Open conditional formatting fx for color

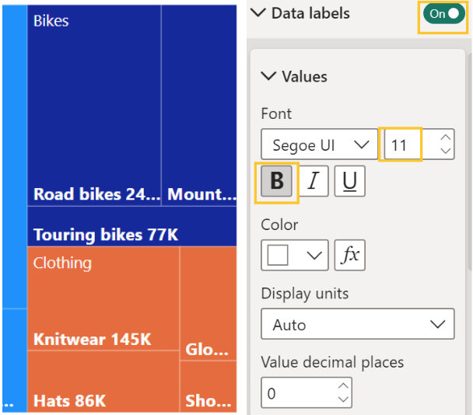pos(350,255)
